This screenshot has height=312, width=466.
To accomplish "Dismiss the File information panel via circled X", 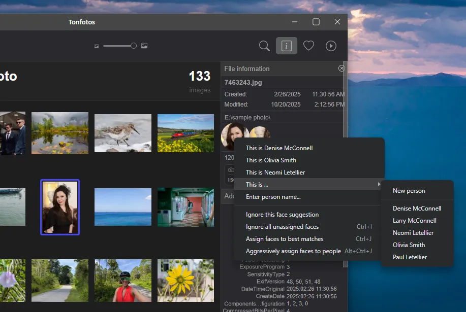I will coord(341,68).
